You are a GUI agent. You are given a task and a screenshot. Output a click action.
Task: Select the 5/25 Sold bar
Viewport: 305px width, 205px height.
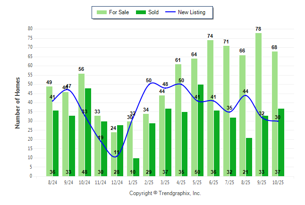[x=201, y=130]
